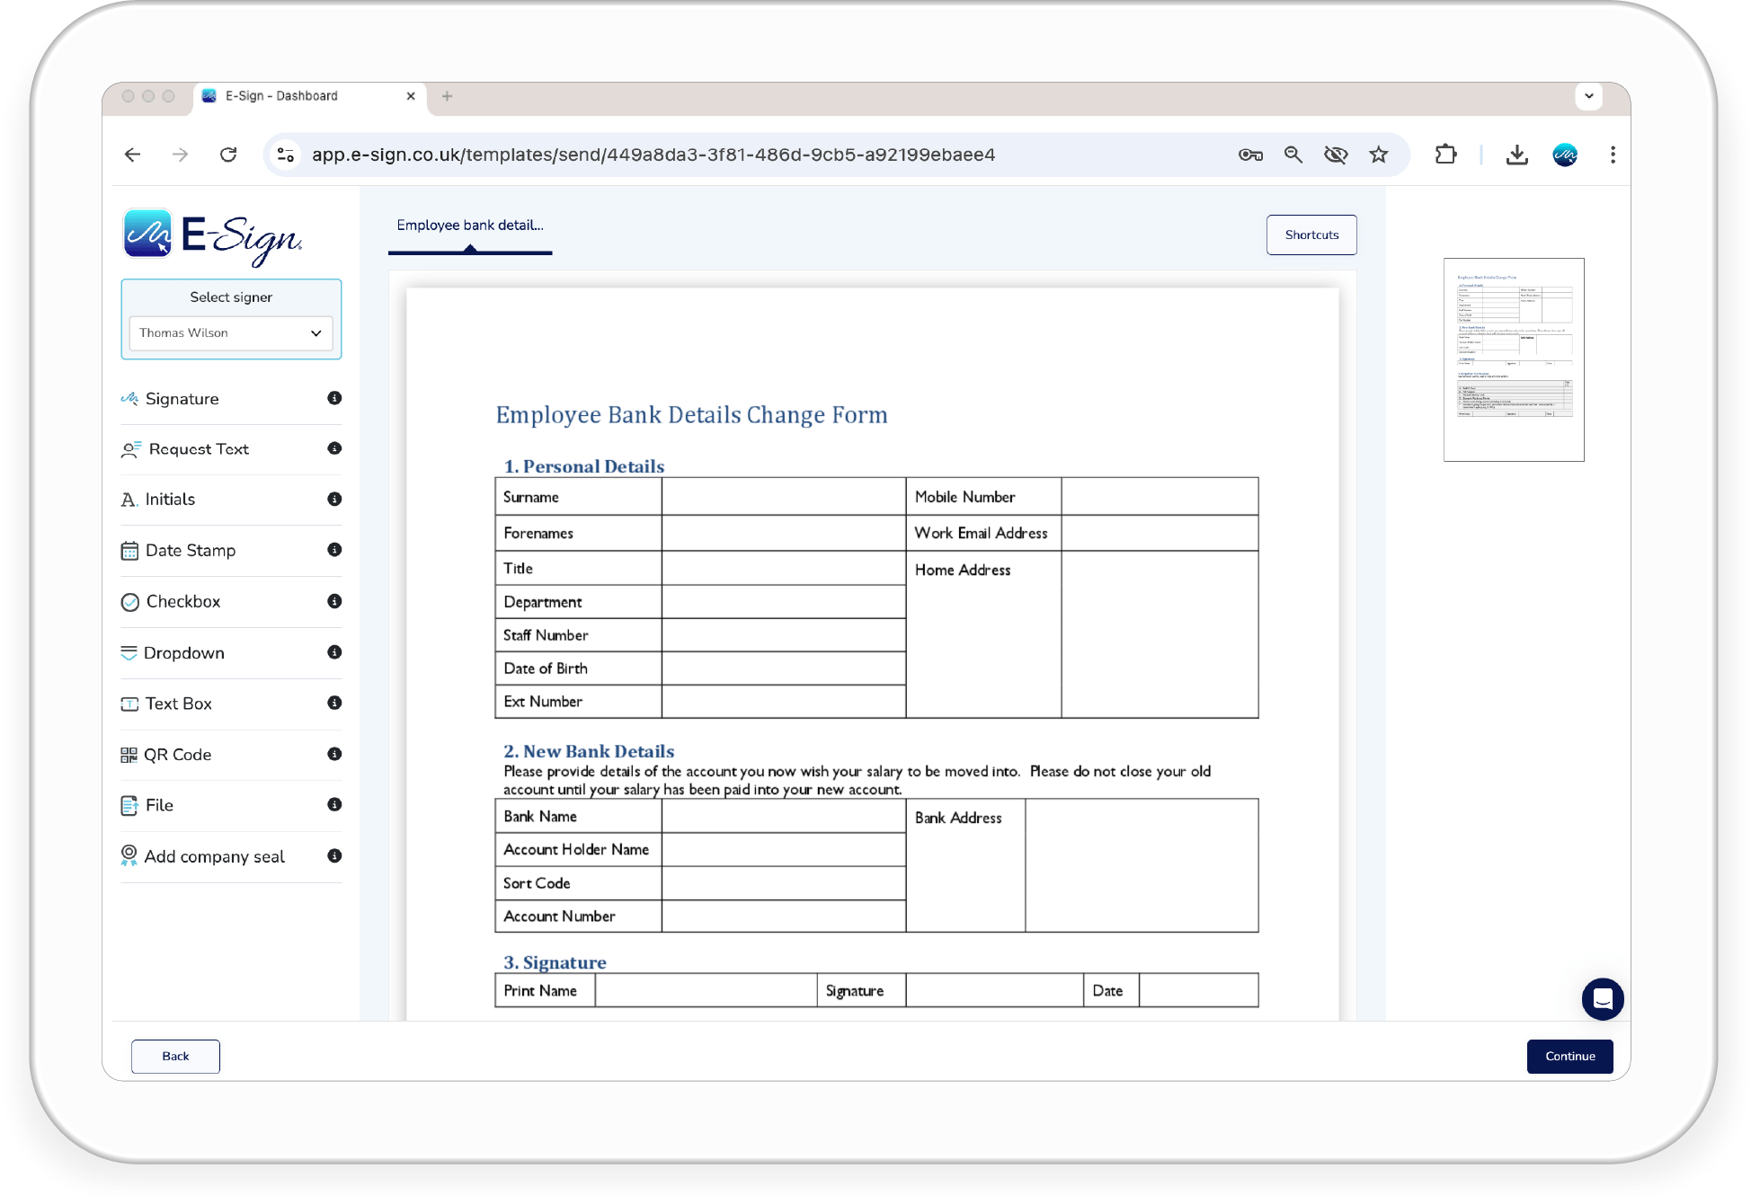Click the Print Name label
The image size is (1751, 1204).
click(539, 990)
